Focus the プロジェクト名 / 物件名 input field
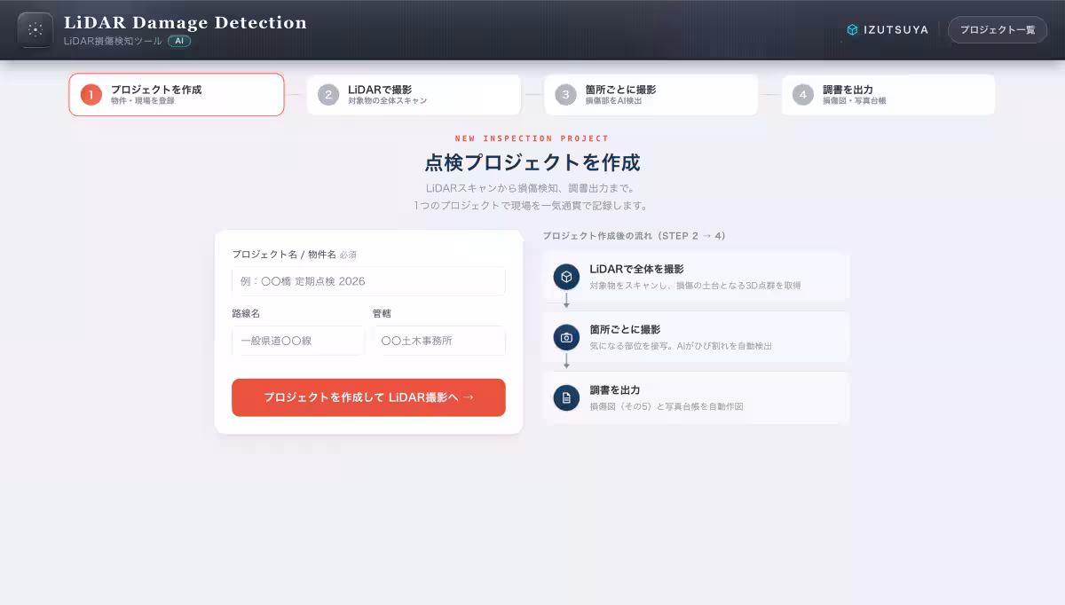1065x605 pixels. 368,281
